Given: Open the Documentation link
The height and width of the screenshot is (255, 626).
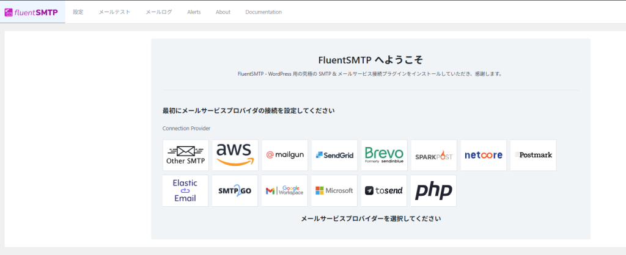Looking at the screenshot, I should (263, 12).
